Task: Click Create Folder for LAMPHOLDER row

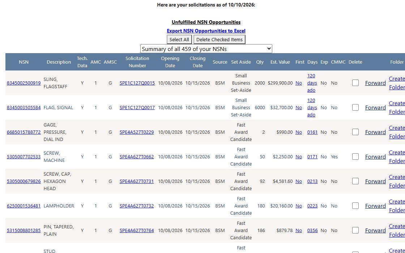Action: click(x=397, y=206)
